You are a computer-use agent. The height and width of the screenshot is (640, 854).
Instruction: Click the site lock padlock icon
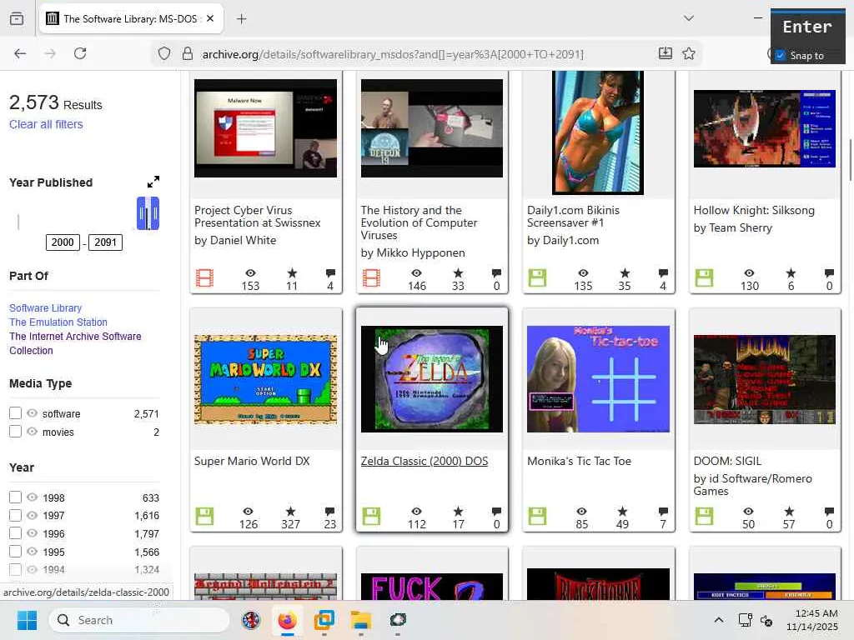(188, 53)
